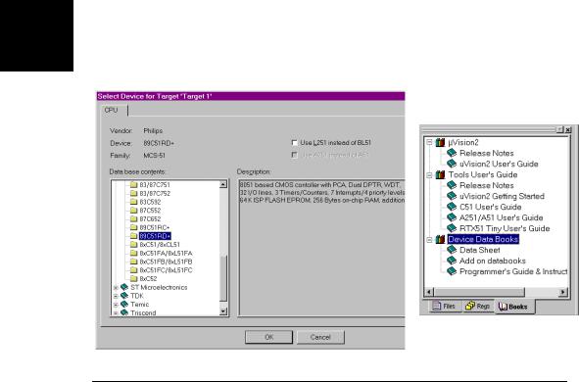Click the Device Data Books stack icon
Viewport: 579px width, 382px height.
[x=440, y=239]
